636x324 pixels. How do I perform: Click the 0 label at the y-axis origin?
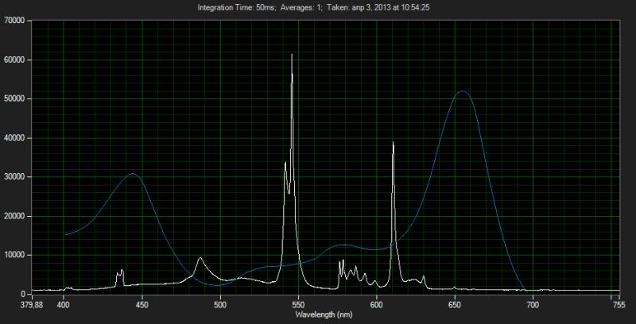[25, 293]
